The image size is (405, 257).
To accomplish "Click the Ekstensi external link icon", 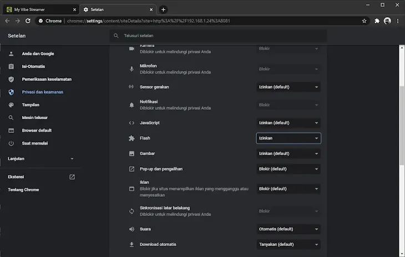I will pos(72,177).
